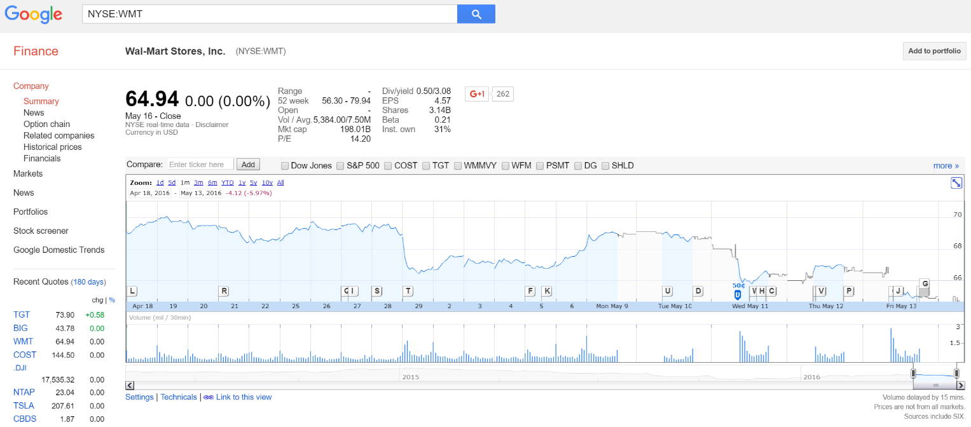Click the Google logo

point(33,15)
